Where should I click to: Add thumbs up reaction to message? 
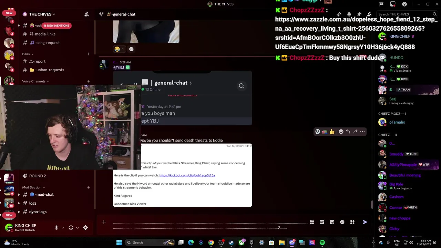332,132
